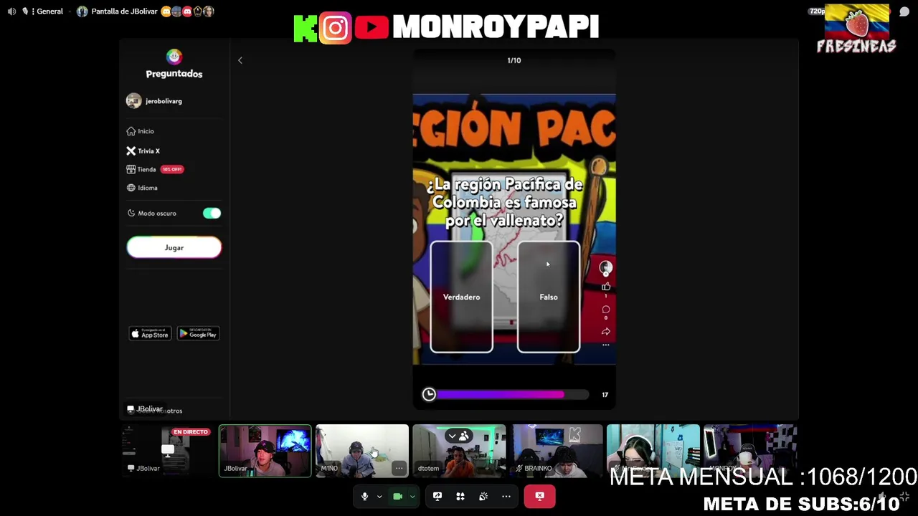Screen dimensions: 918x516
Task: Open the jerobolivarg profile avatar
Action: pyautogui.click(x=133, y=101)
